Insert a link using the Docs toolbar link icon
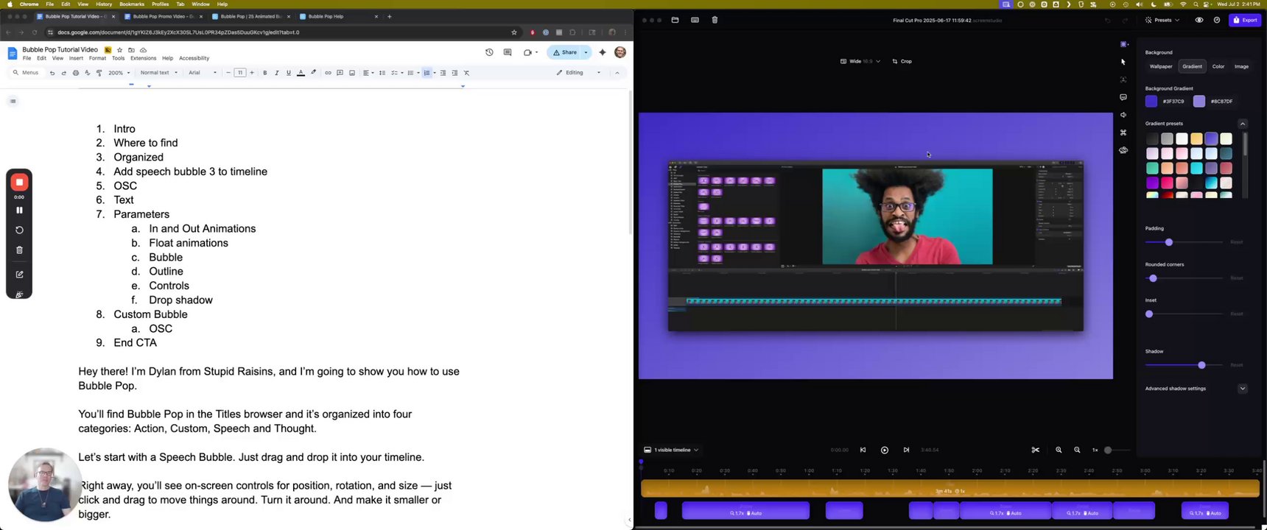 coord(328,73)
